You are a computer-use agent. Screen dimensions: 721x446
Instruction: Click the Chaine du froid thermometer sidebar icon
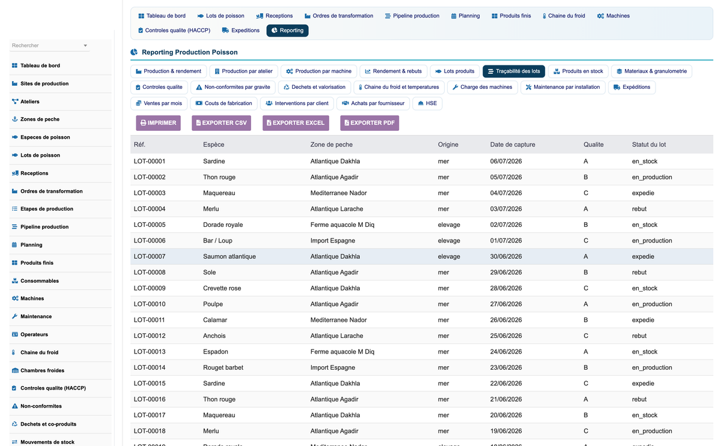[15, 352]
